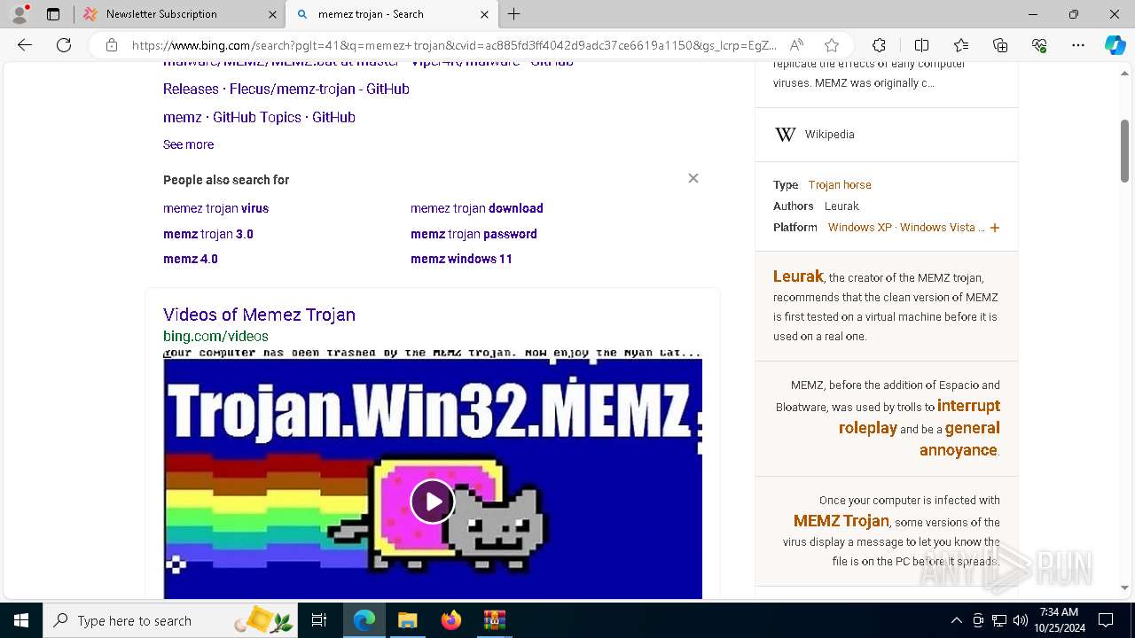1135x638 pixels.
Task: Open interrupt roleplay highlighted text
Action: click(920, 416)
